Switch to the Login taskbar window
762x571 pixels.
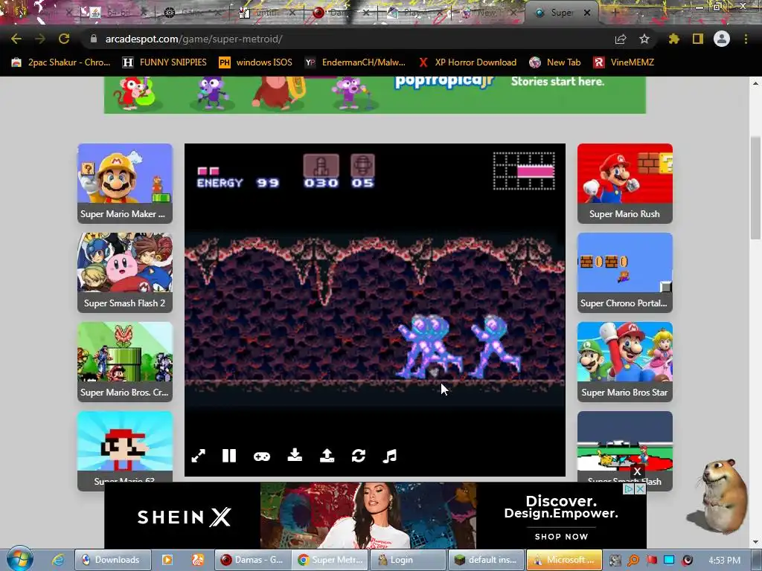(x=409, y=560)
